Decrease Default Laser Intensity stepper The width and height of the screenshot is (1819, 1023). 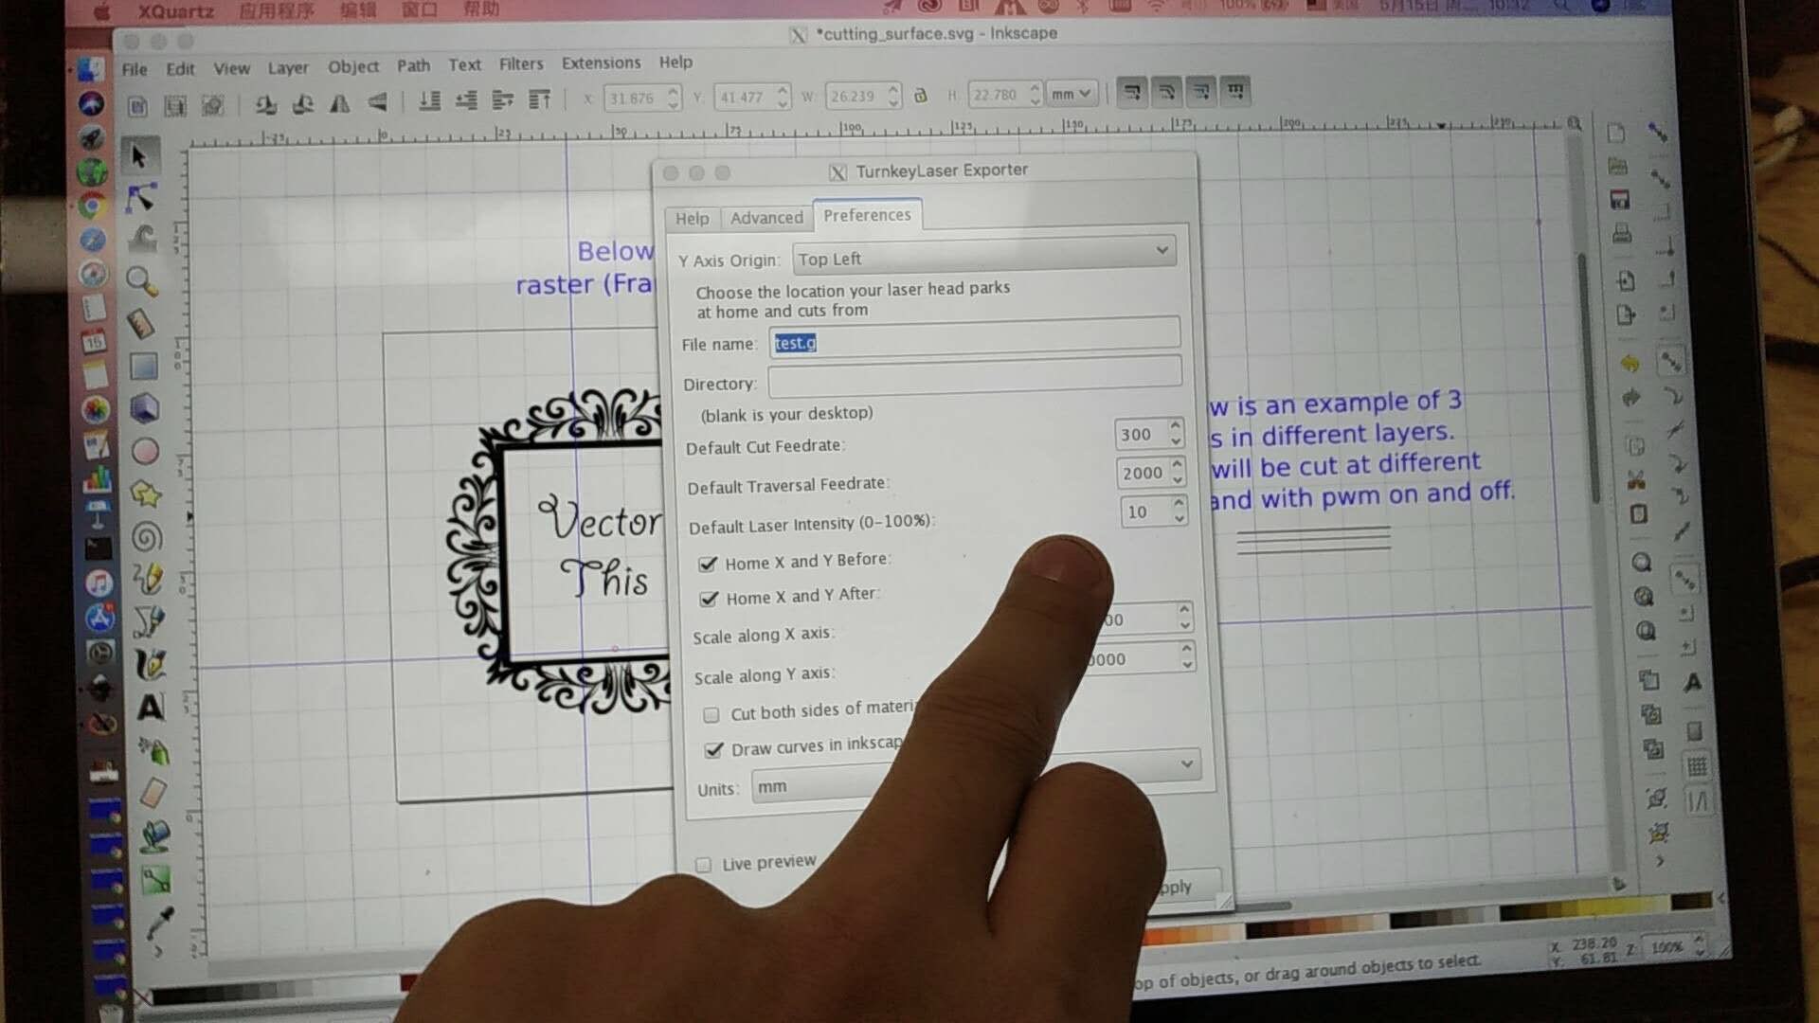1180,519
